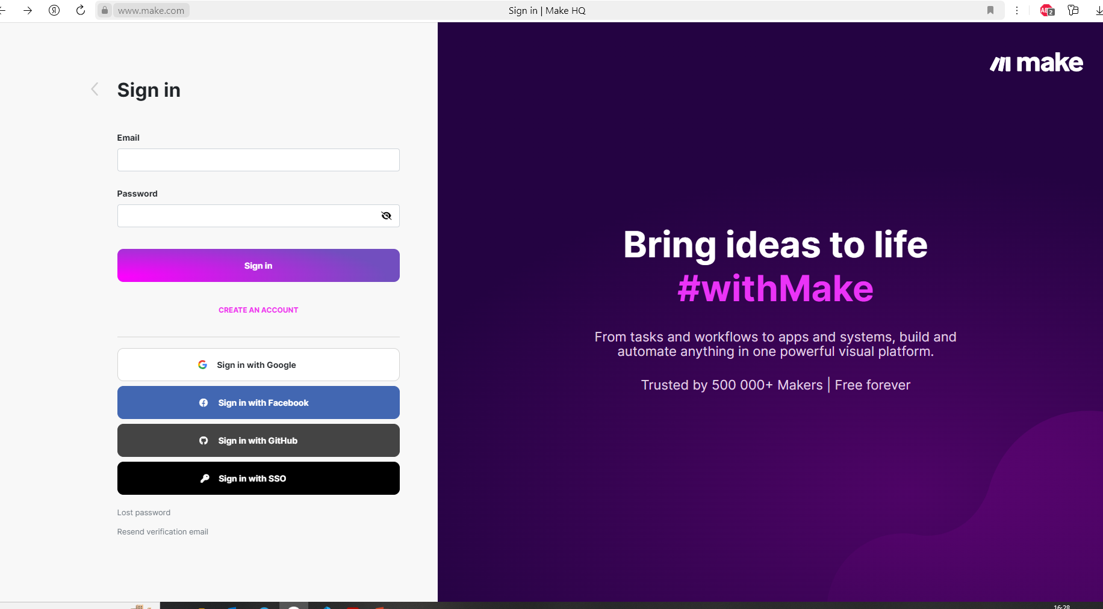Click the "Bring ideas to life" headline
The height and width of the screenshot is (609, 1103).
pos(775,245)
